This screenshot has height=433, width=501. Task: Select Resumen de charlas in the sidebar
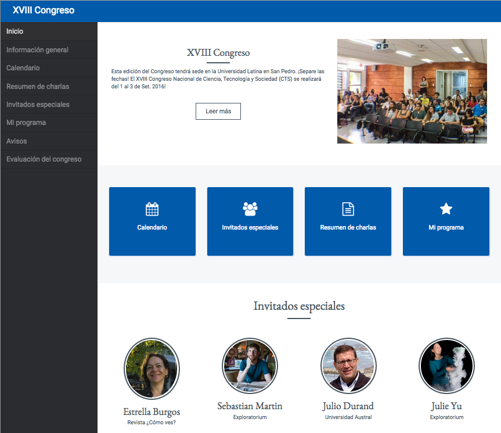pos(38,87)
